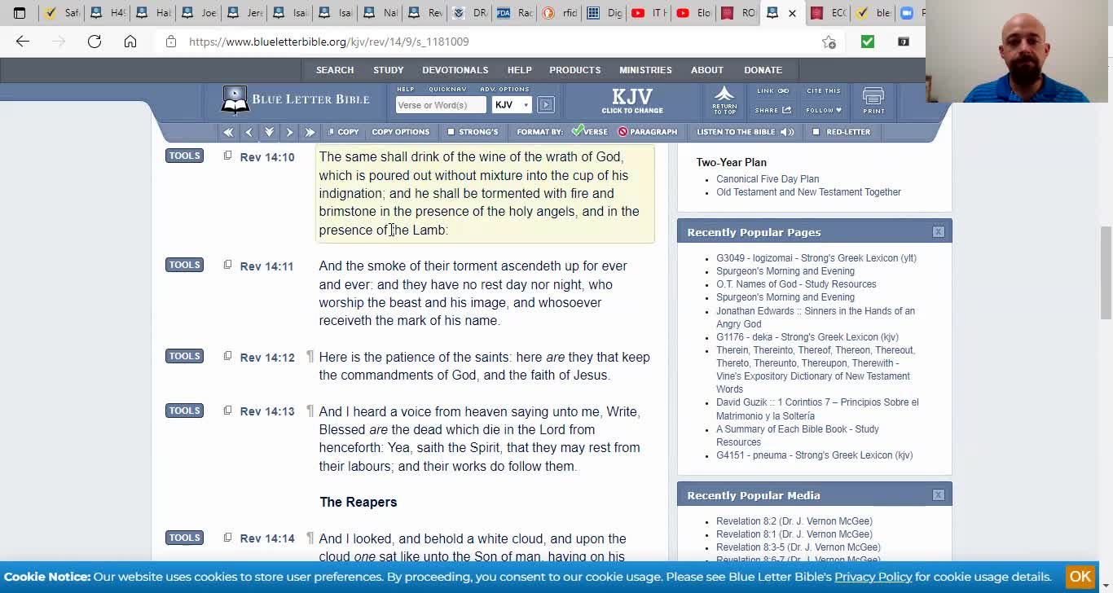This screenshot has width=1113, height=593.
Task: Click the copy icon beside Rev 14:12
Action: pyautogui.click(x=227, y=356)
